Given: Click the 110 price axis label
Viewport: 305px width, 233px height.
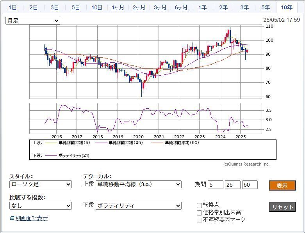Looking at the screenshot, I should tap(269, 26).
